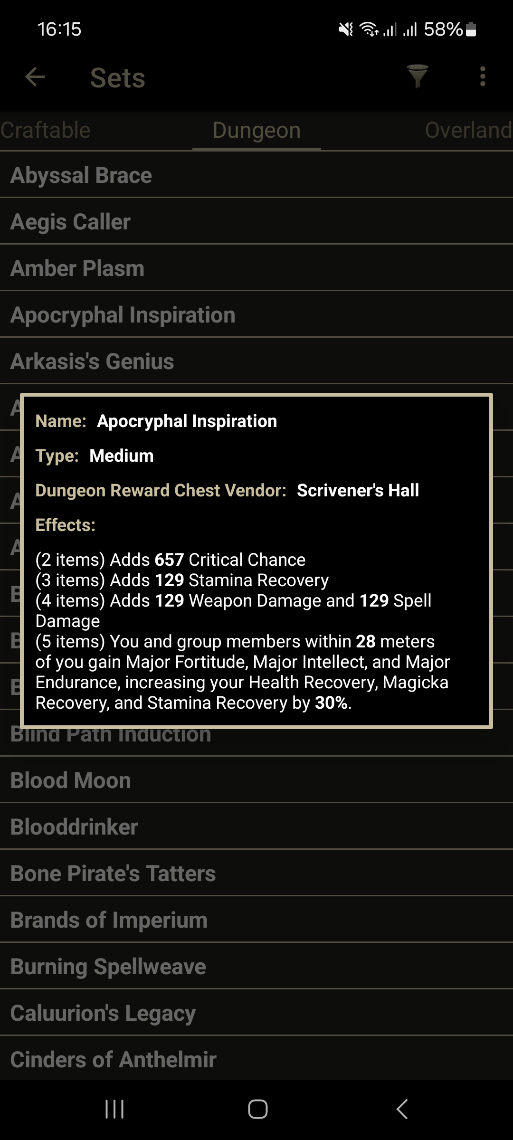Tap the Apocryphal Inspiration details popup
Screen dimensions: 513x1140
click(256, 560)
